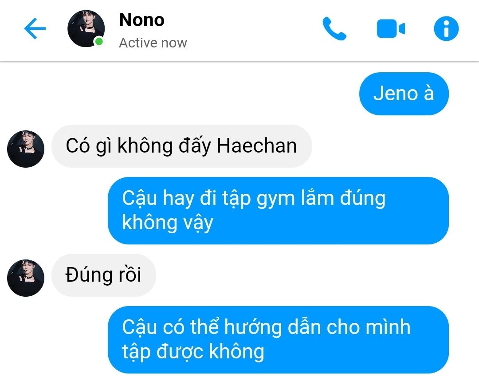479x381 pixels.
Task: Select 'Cậu có thể hướng dẫn' message
Action: pos(278,339)
